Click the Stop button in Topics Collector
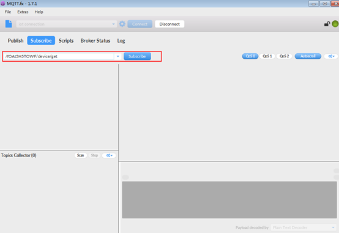 (x=94, y=155)
